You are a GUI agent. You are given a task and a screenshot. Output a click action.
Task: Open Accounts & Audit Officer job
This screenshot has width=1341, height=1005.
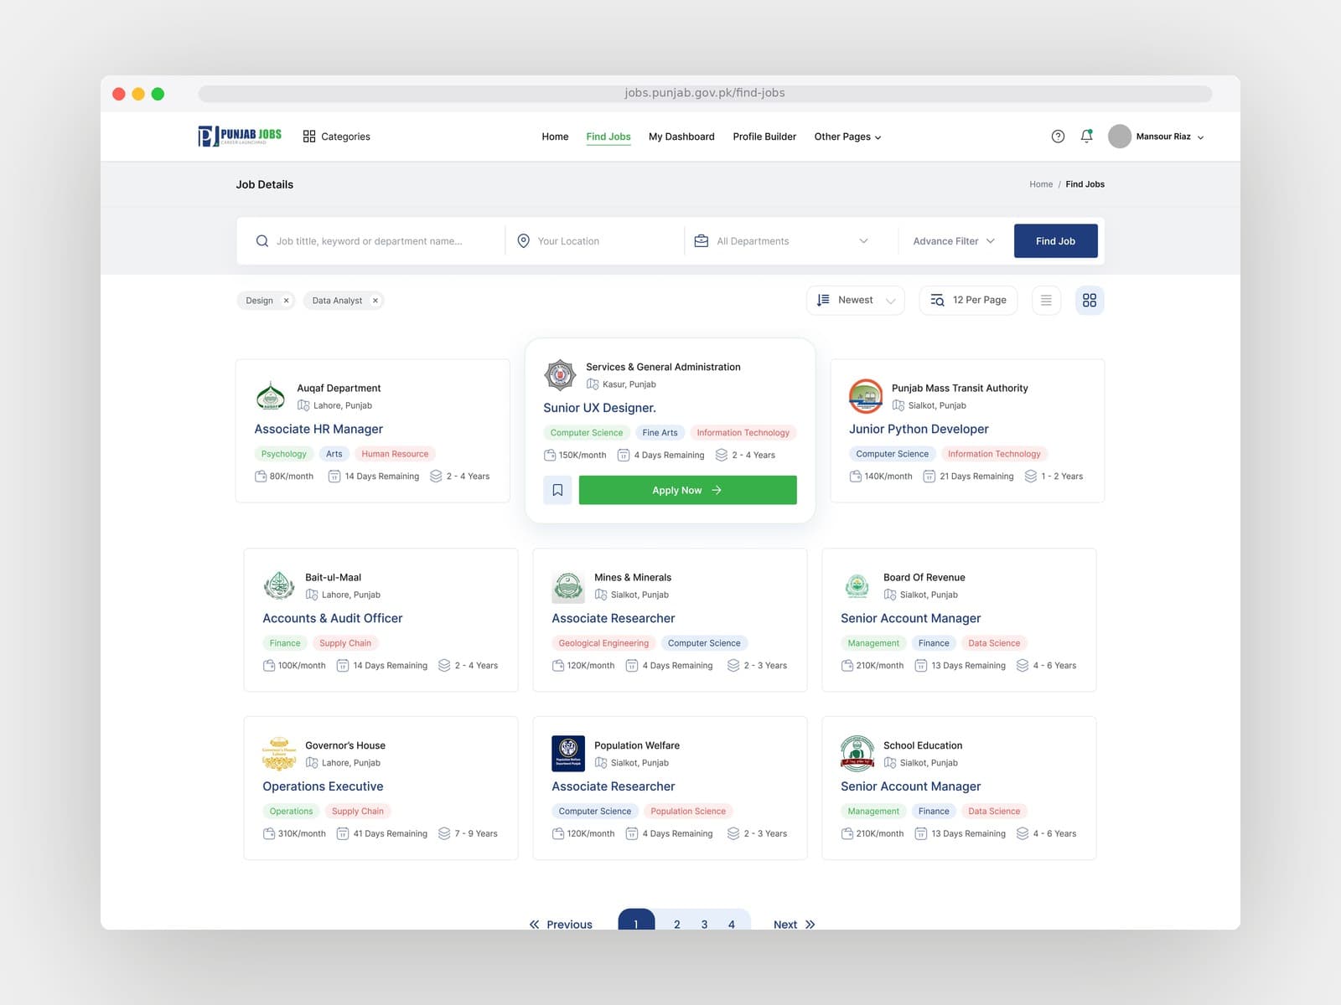(333, 618)
